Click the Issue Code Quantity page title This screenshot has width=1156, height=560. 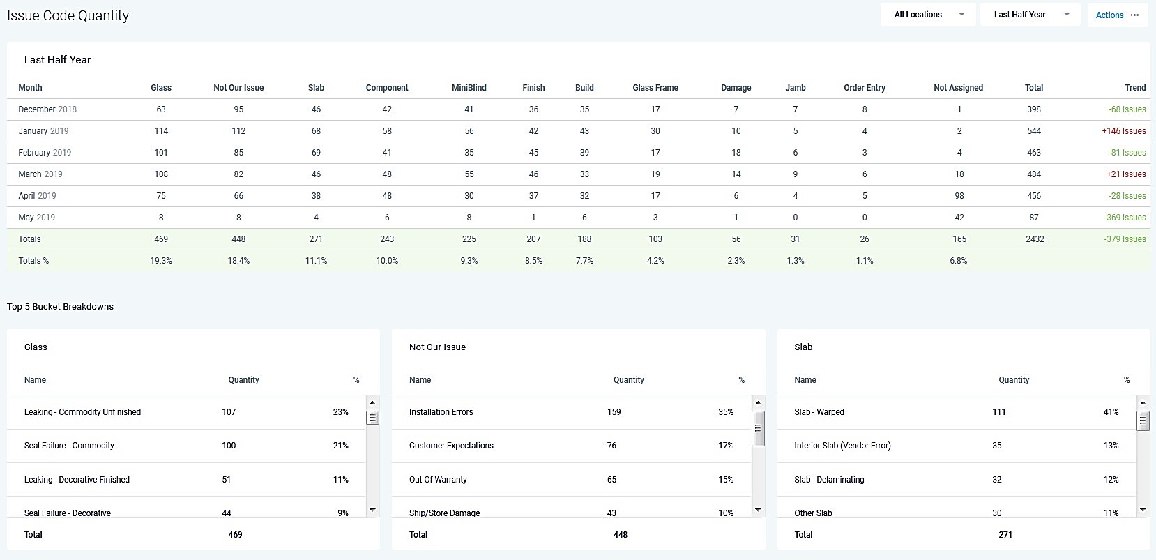68,15
